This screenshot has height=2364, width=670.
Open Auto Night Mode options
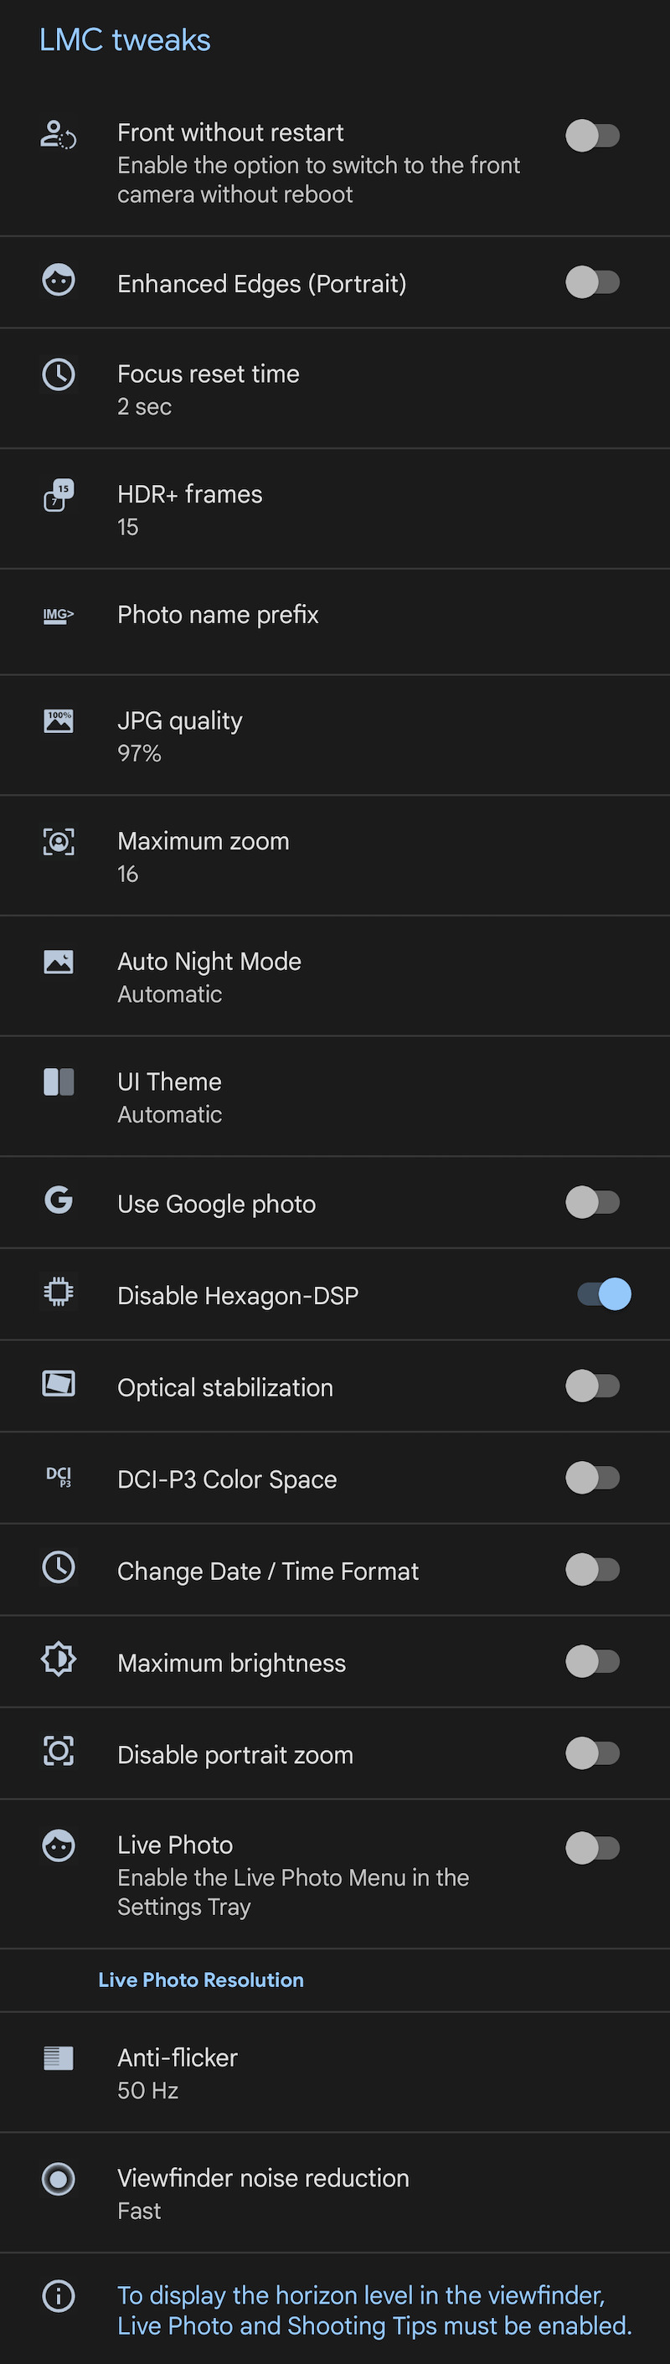point(335,977)
